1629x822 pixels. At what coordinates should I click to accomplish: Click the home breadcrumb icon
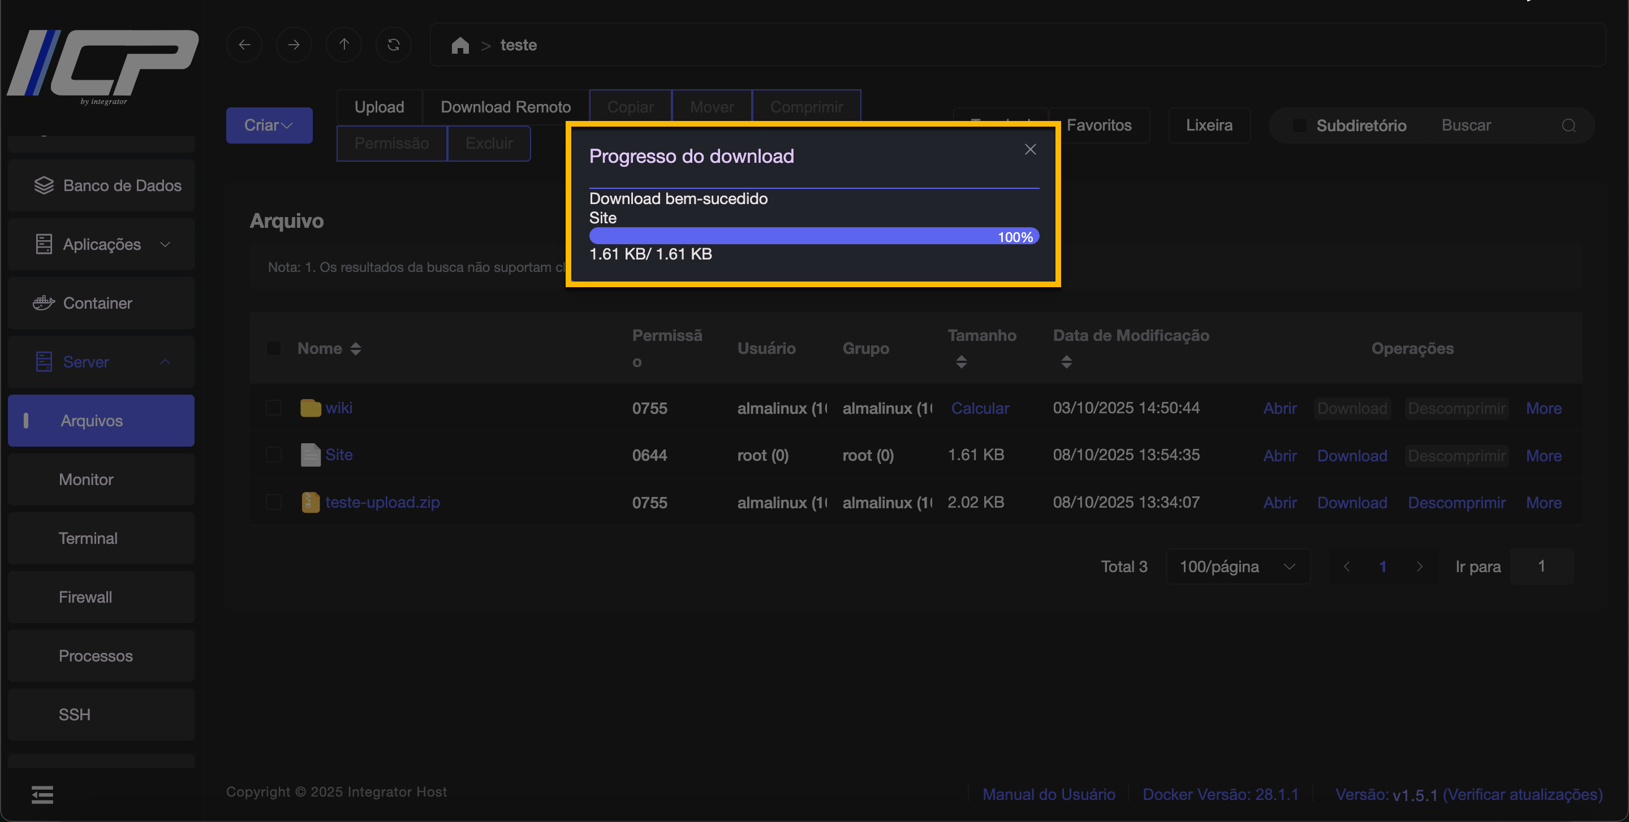(x=460, y=45)
